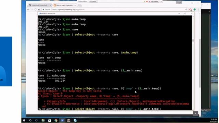Click the '$_.main.temp' column header output
Viewport: 219px width, 123px height.
56,76
